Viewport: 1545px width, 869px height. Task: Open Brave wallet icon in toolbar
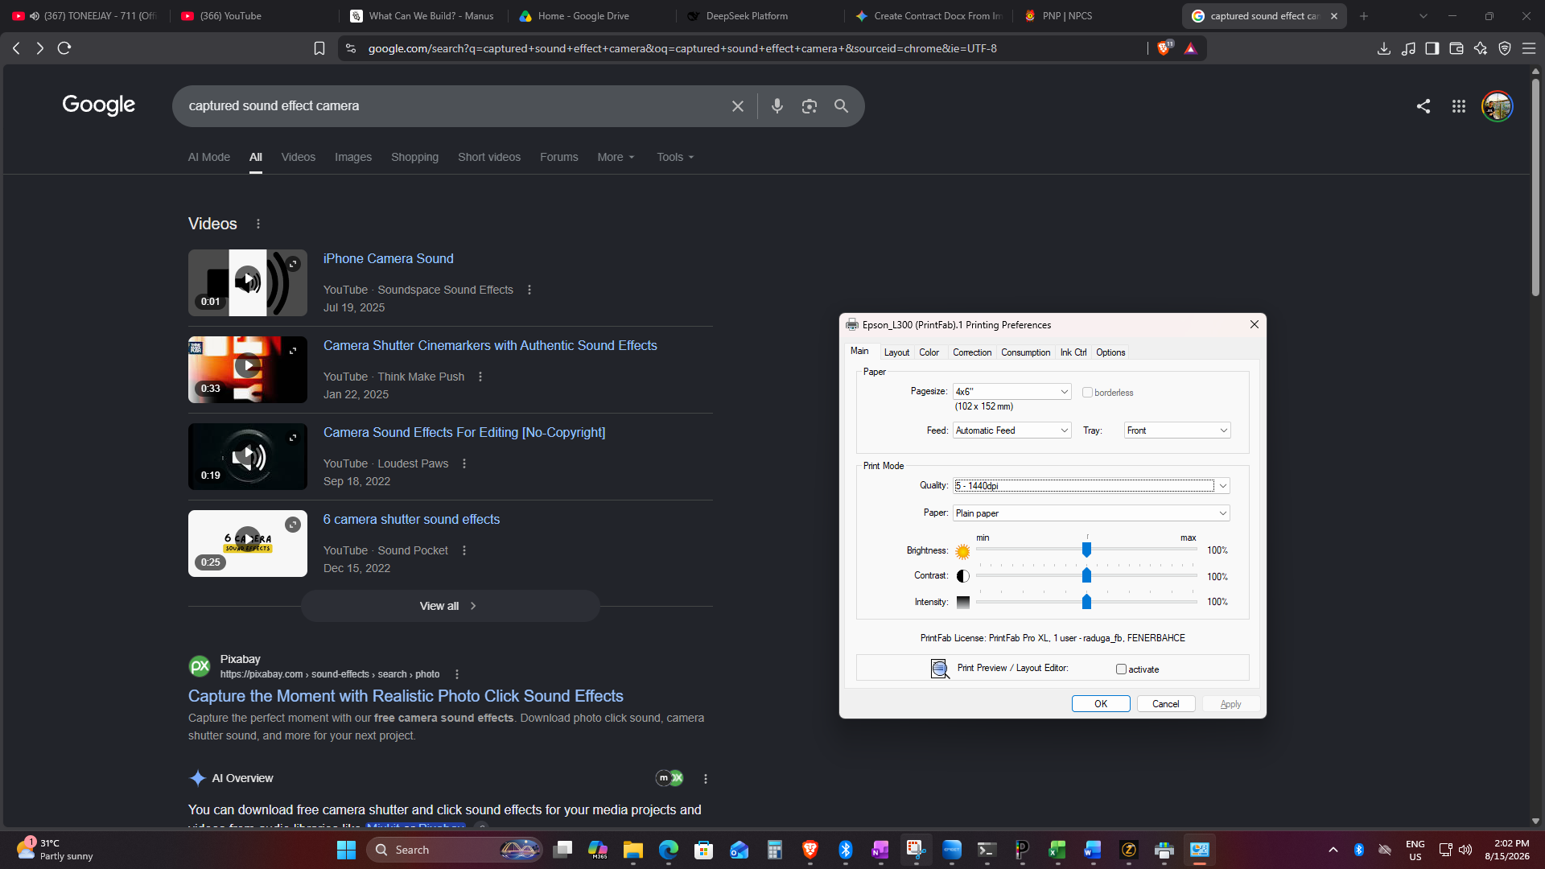[1456, 48]
